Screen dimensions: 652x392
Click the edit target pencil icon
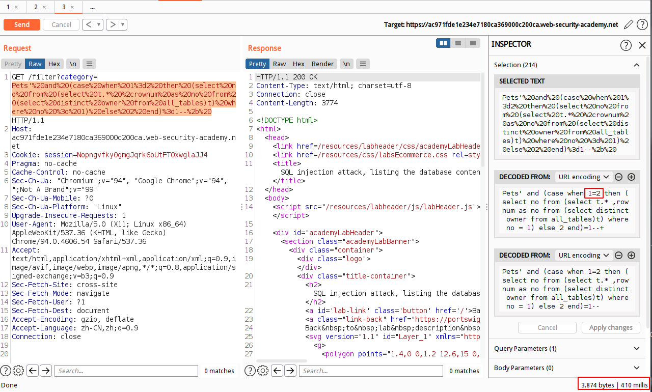629,24
